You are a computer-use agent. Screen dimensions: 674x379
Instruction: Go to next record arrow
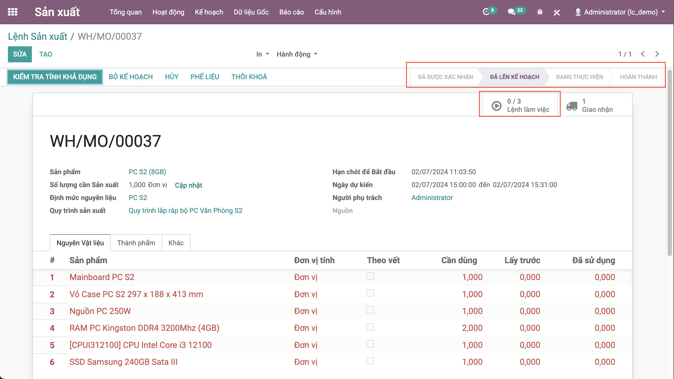657,54
